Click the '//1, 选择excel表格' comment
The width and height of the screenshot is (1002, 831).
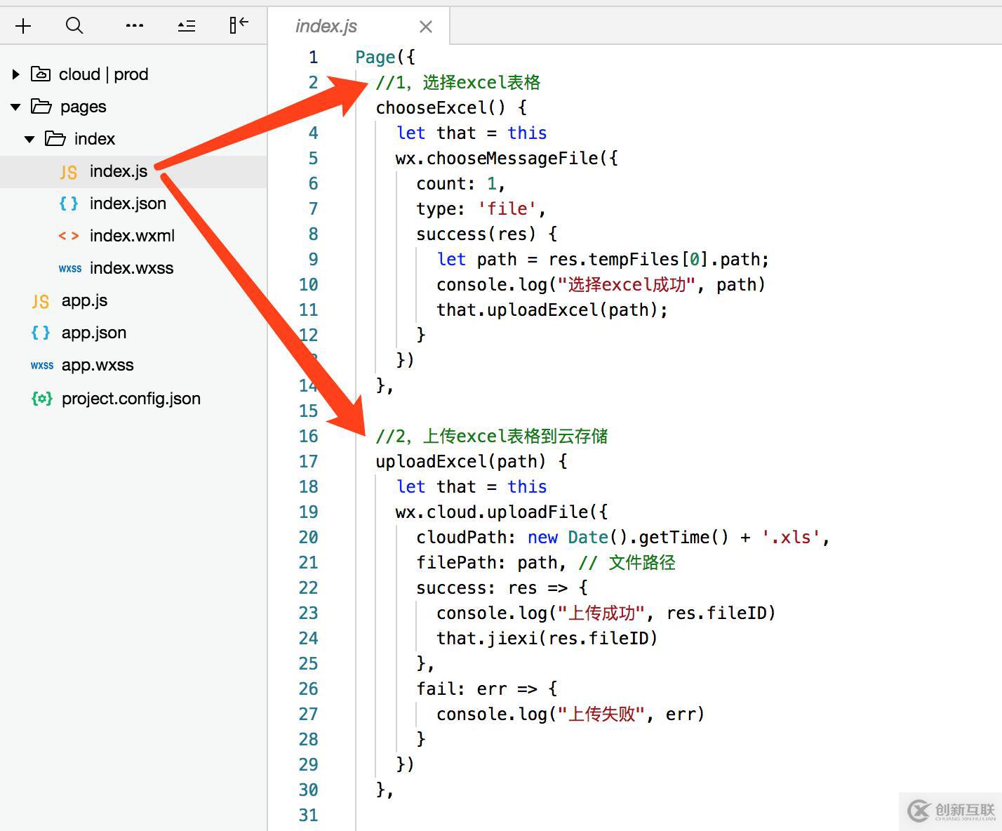tap(458, 83)
